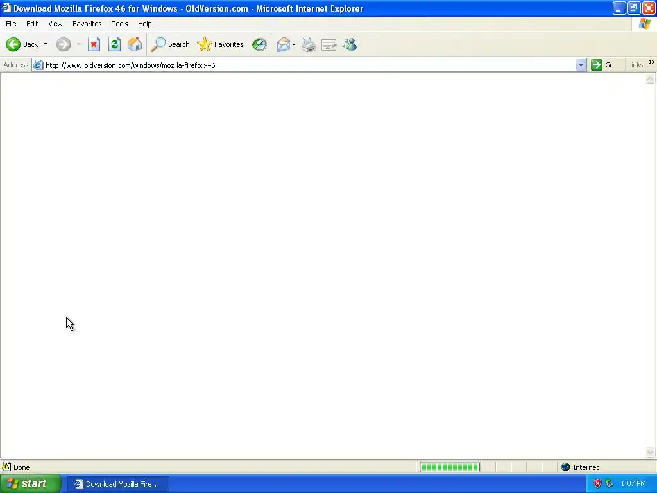Click the Windows flag throbber icon
This screenshot has height=493, width=657.
[645, 24]
